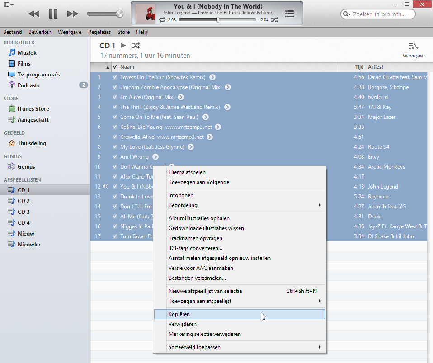Uncheck Unicorn Zombie Apocalypse track
This screenshot has height=363, width=433.
point(115,87)
